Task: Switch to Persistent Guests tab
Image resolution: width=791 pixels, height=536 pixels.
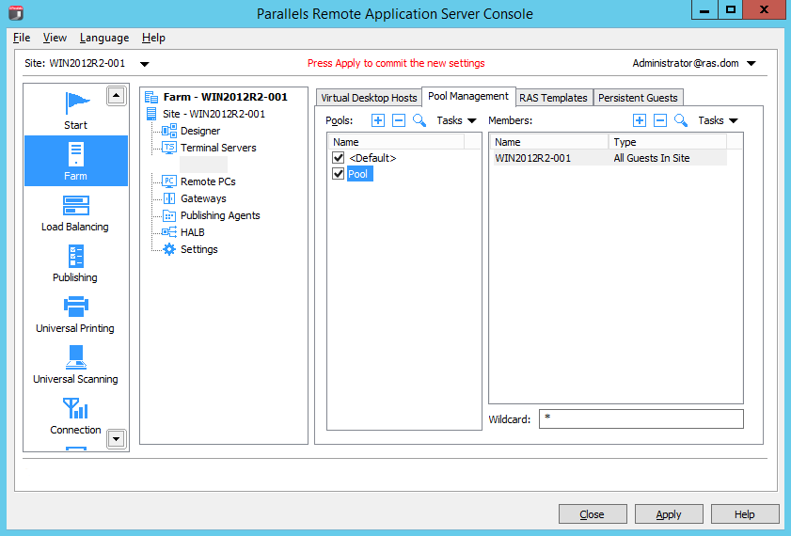Action: pyautogui.click(x=638, y=98)
